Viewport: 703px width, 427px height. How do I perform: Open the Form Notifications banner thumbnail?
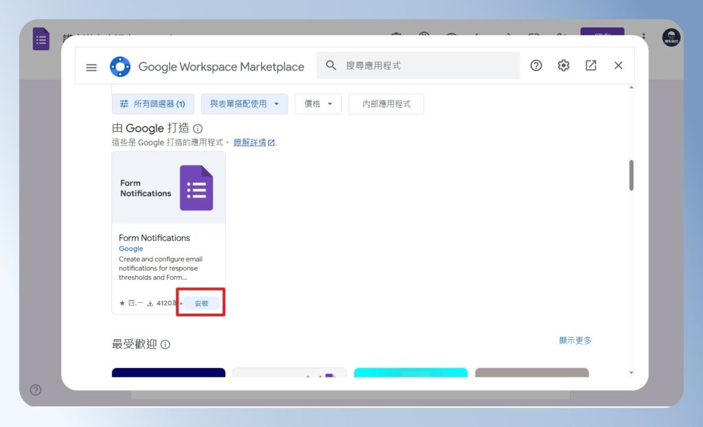tap(169, 188)
